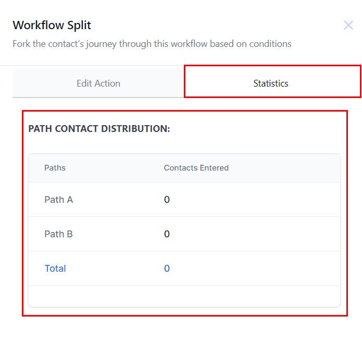
Task: Select the Path A label
Action: [58, 200]
